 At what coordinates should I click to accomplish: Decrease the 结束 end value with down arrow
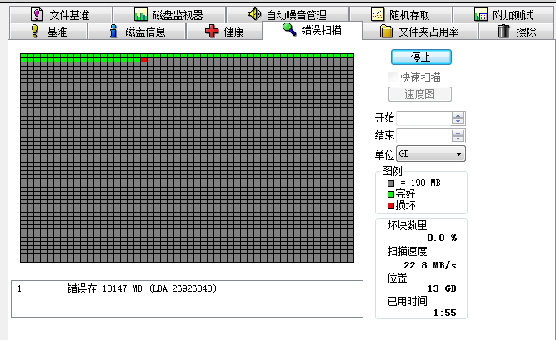coord(458,139)
